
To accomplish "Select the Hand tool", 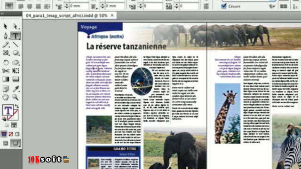I will coord(6,97).
